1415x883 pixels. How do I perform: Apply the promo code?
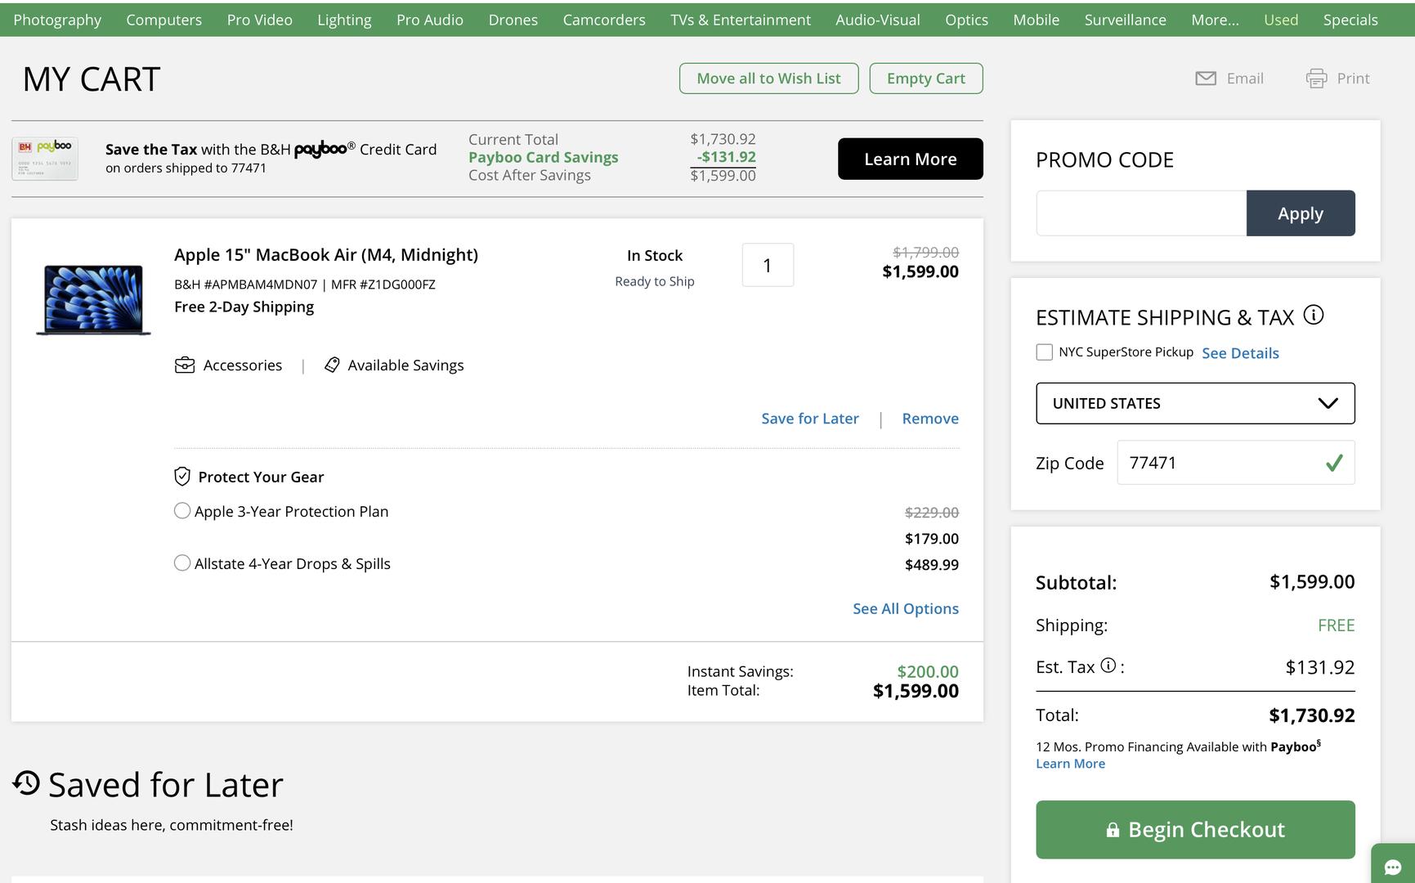[x=1300, y=213]
